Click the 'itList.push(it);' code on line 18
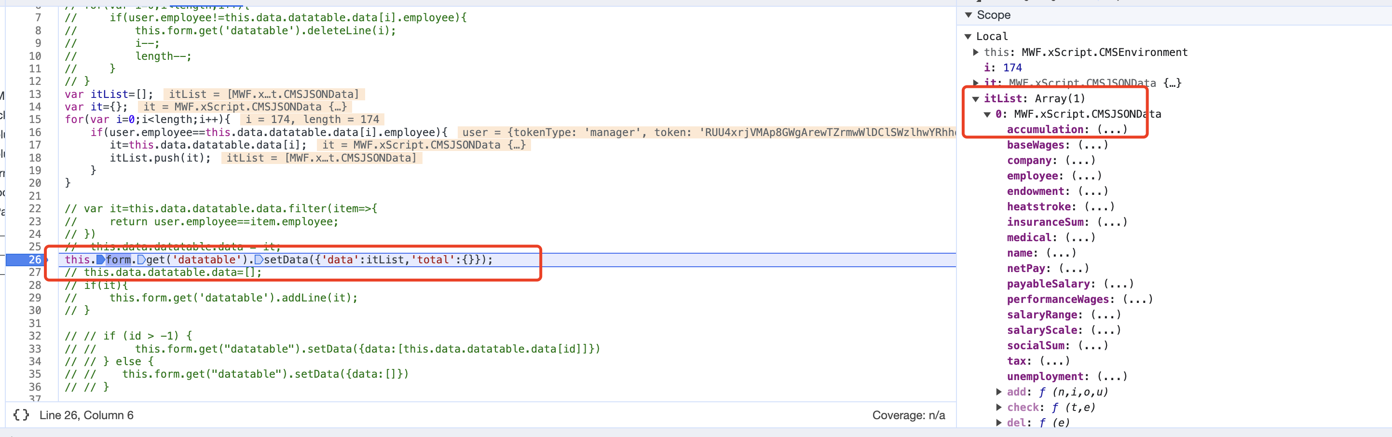This screenshot has height=437, width=1392. [160, 158]
